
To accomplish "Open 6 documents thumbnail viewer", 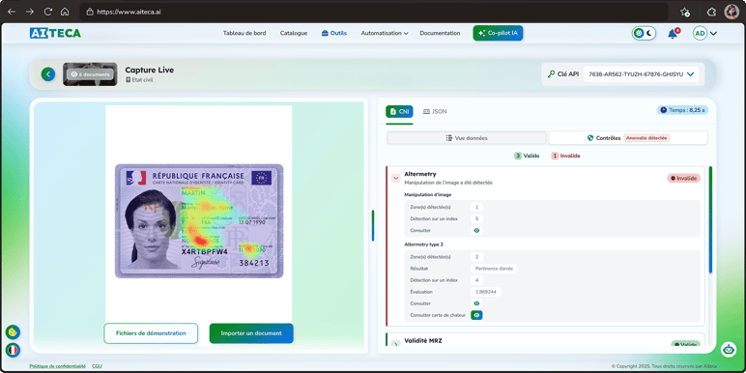I will [90, 74].
